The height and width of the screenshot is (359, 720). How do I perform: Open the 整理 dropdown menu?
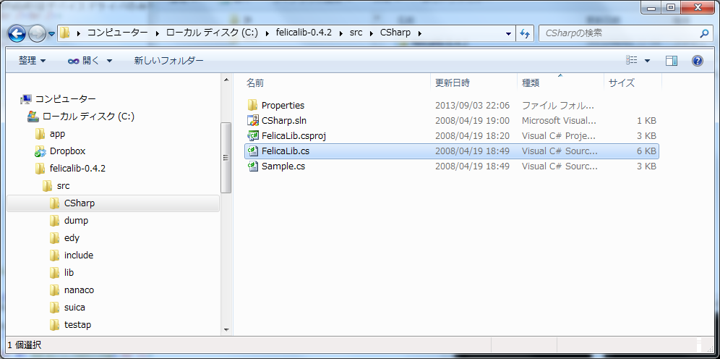[32, 61]
